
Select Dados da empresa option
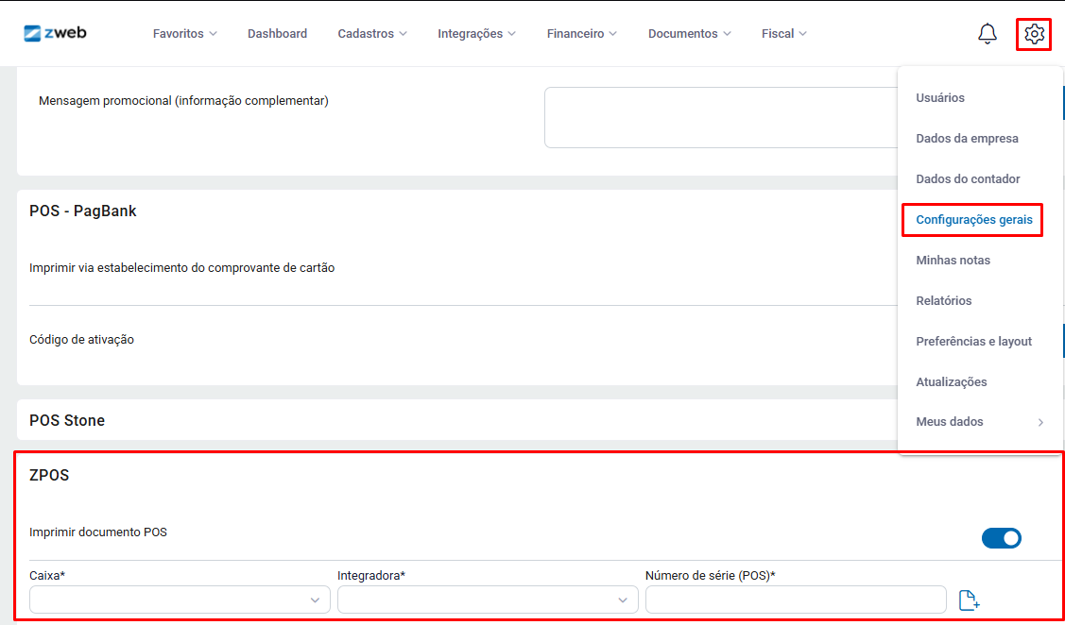(967, 139)
